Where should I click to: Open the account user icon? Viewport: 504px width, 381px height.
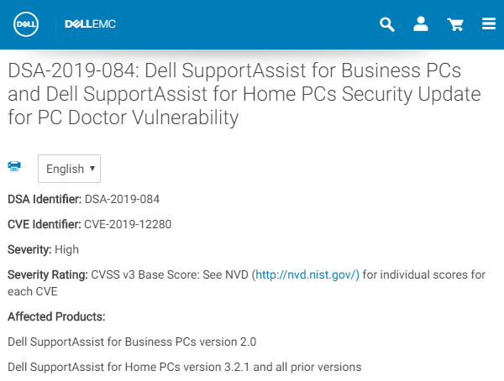click(421, 24)
